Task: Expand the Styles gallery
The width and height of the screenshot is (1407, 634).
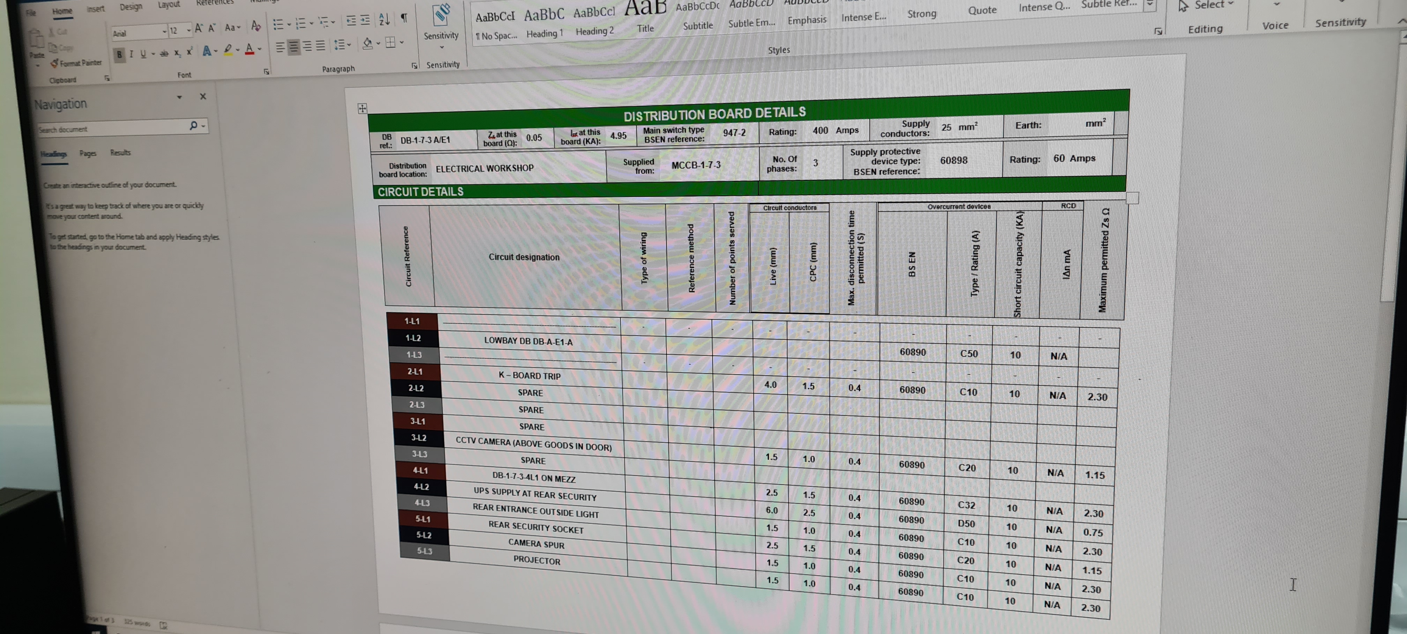Action: (1150, 6)
